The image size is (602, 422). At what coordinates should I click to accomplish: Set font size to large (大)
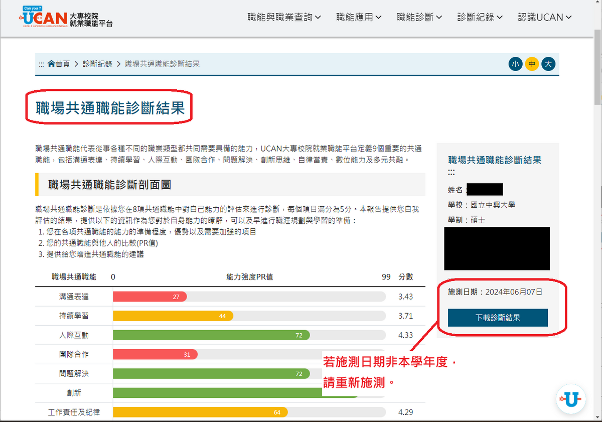pos(548,64)
